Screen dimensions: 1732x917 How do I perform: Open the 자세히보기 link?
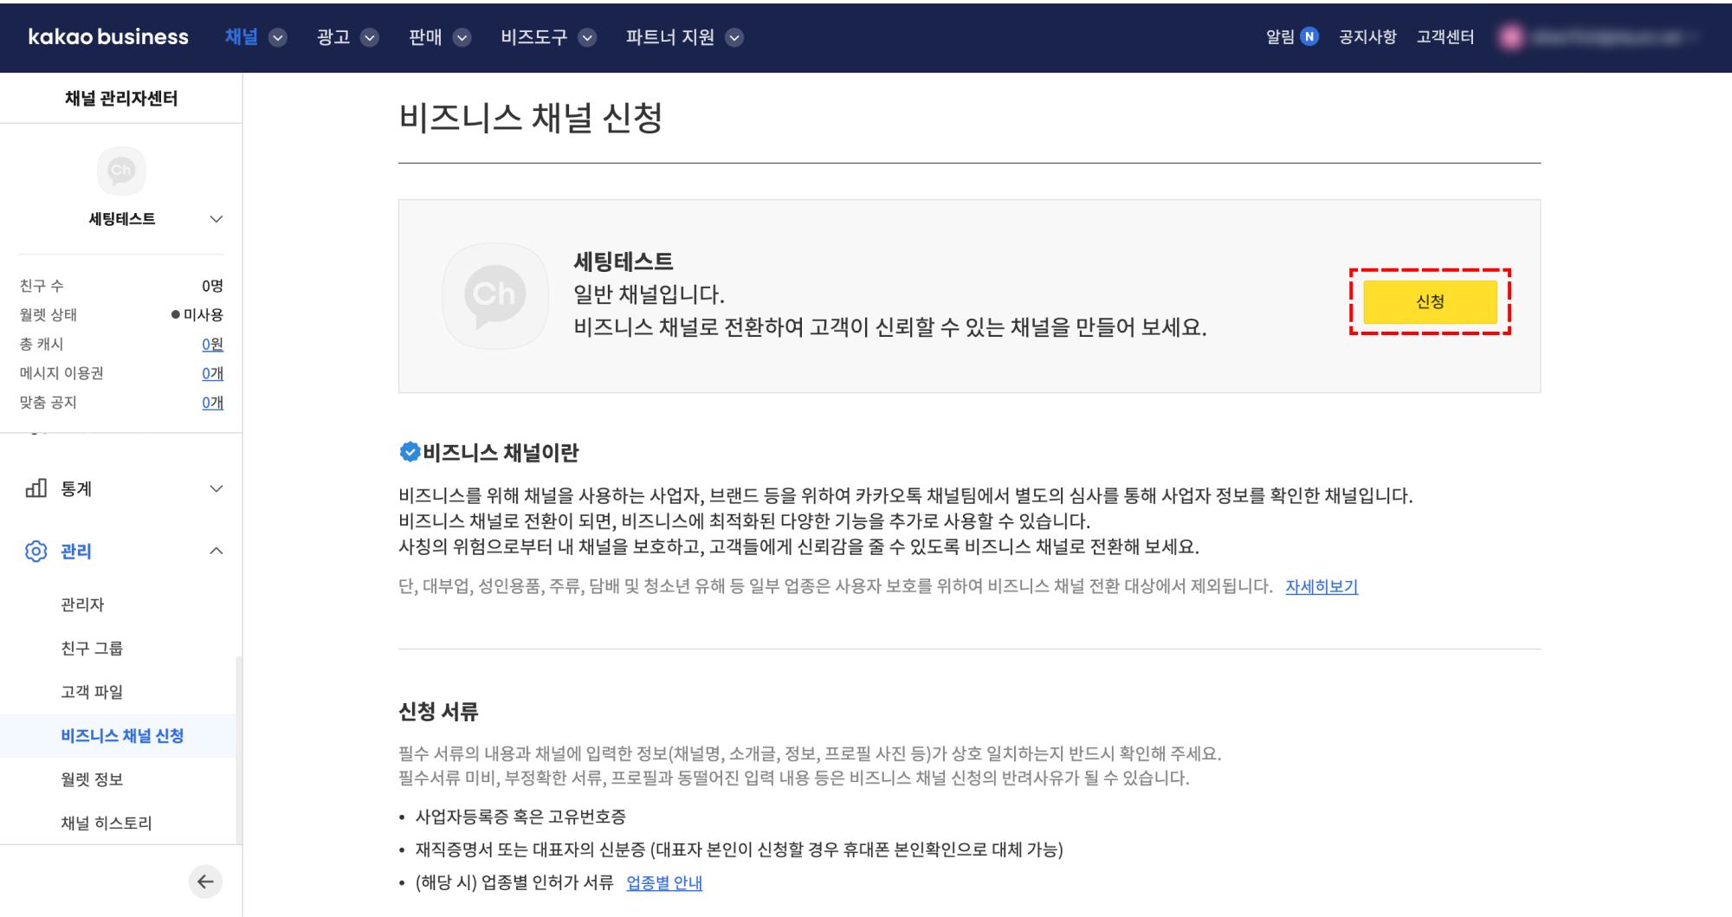(1321, 586)
